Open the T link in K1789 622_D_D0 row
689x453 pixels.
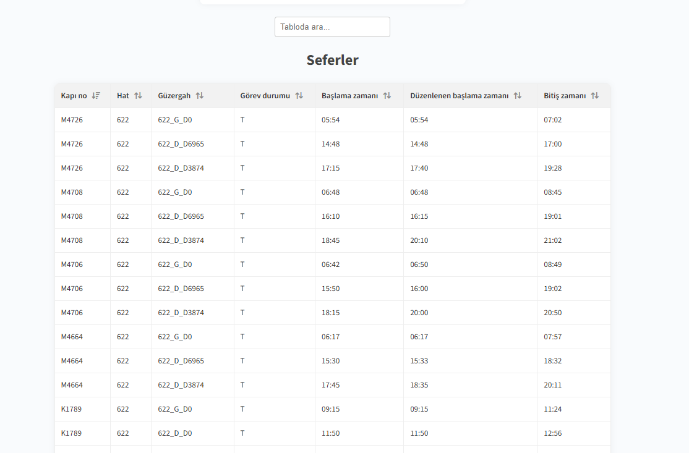coord(242,433)
